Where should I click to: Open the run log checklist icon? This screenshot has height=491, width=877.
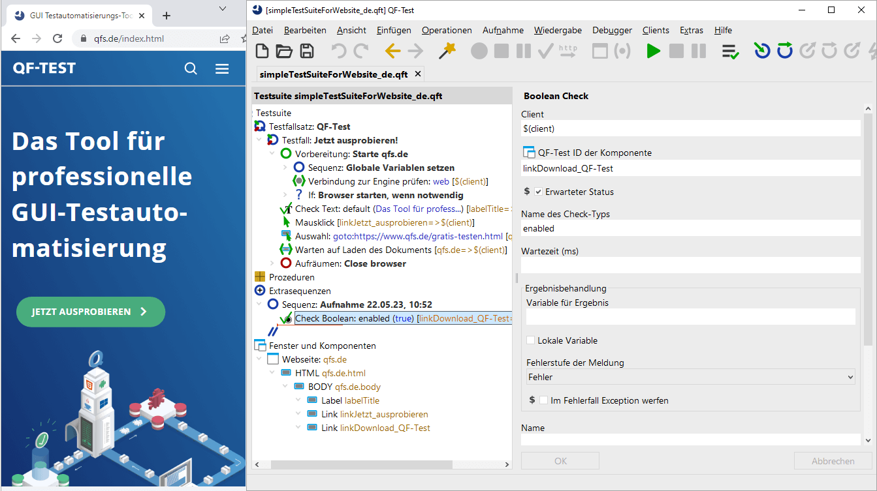coord(731,52)
